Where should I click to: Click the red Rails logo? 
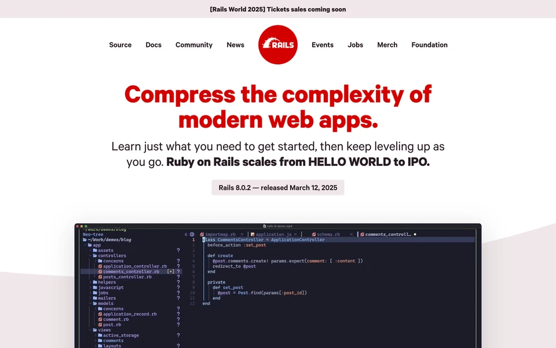pos(277,45)
